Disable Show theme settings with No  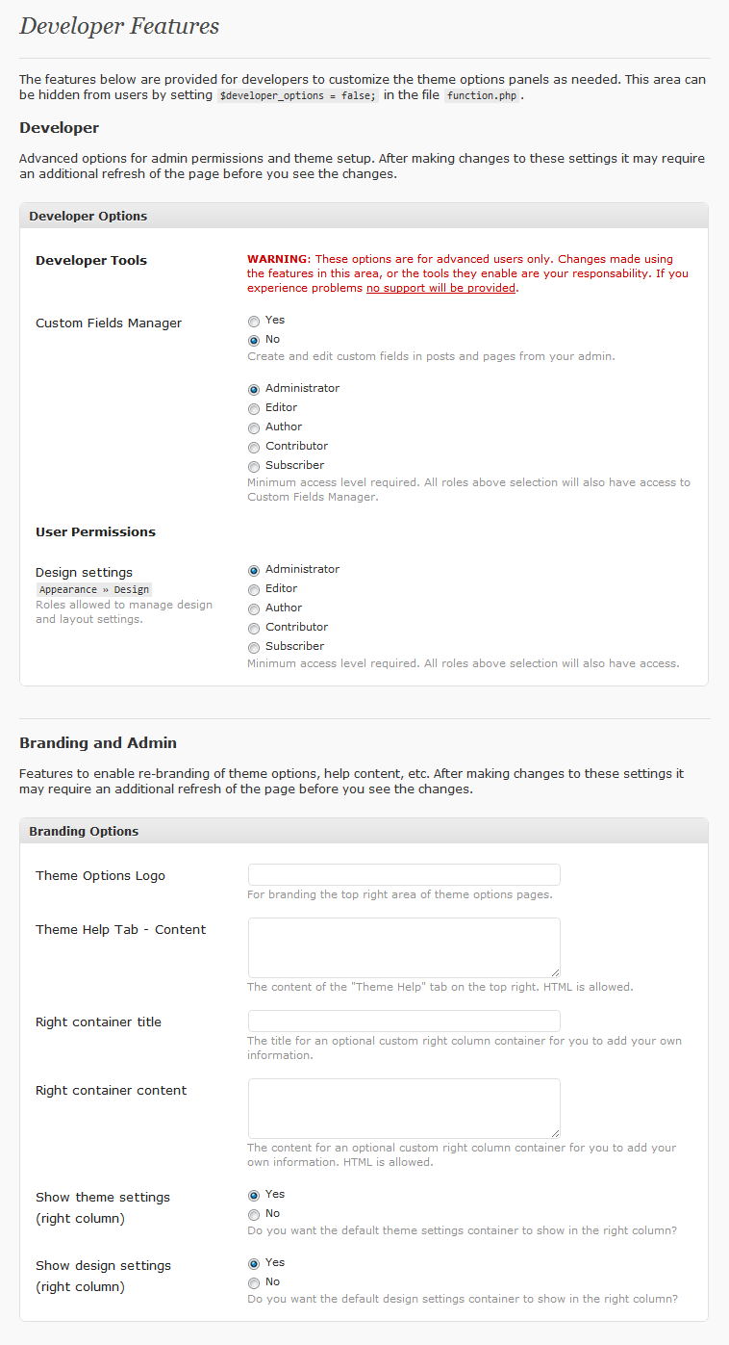(254, 1214)
